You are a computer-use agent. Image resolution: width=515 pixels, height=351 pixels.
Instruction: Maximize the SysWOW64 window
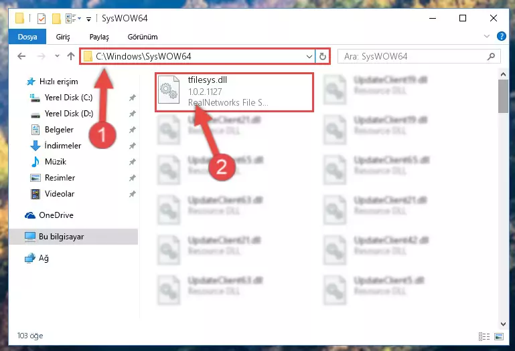pyautogui.click(x=463, y=18)
